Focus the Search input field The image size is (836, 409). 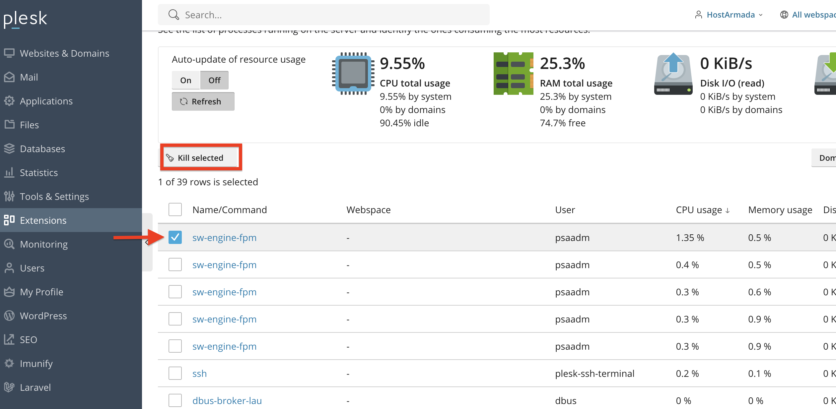coord(323,15)
